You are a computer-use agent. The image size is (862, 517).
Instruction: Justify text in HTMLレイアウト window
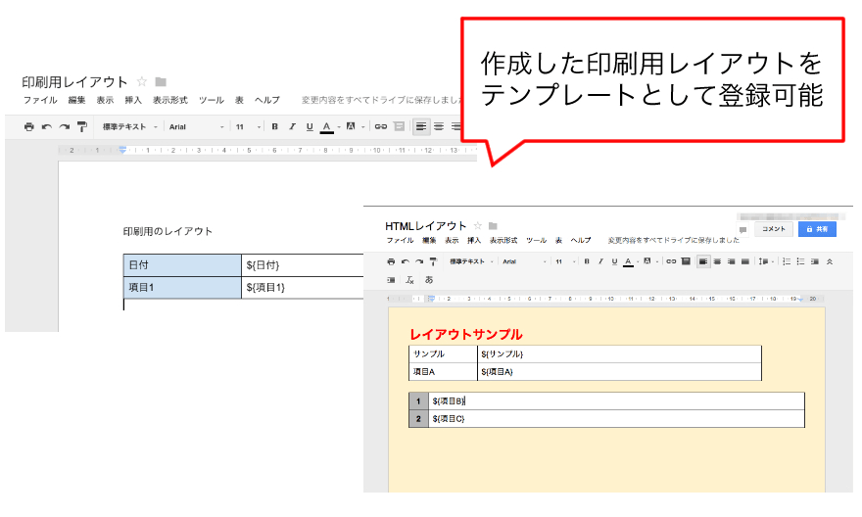click(744, 261)
